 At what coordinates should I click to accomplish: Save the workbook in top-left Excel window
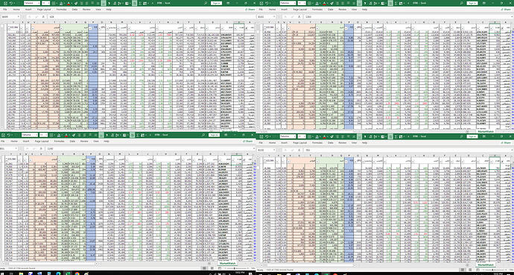point(5,3)
